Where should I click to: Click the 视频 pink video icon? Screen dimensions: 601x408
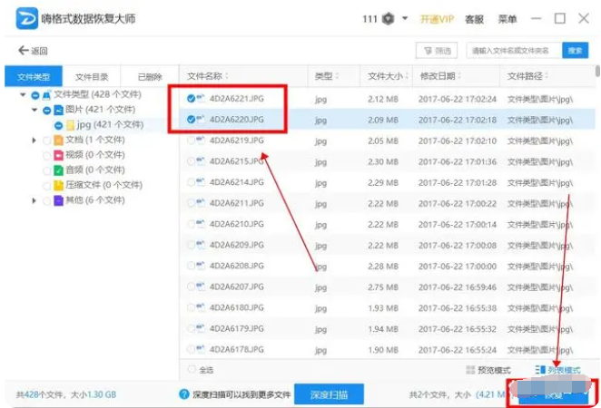[x=58, y=155]
